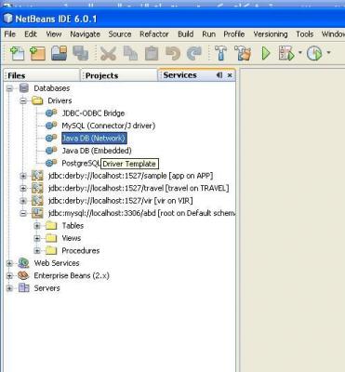Click the Redo arrow icon
The height and width of the screenshot is (372, 345).
coord(194,53)
